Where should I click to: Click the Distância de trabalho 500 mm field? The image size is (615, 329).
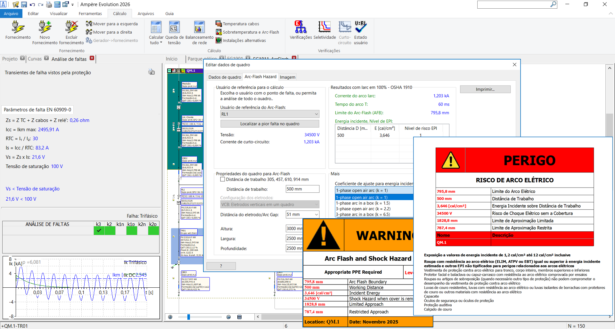coord(302,189)
